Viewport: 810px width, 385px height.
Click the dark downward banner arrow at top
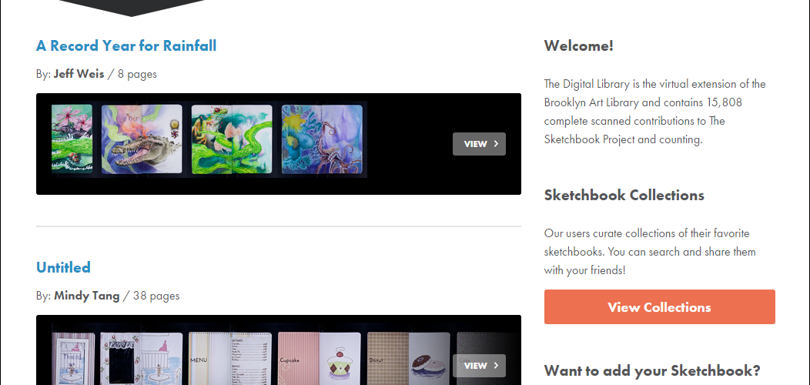[132, 8]
